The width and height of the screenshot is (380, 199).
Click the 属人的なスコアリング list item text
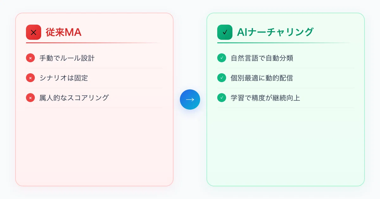click(74, 98)
